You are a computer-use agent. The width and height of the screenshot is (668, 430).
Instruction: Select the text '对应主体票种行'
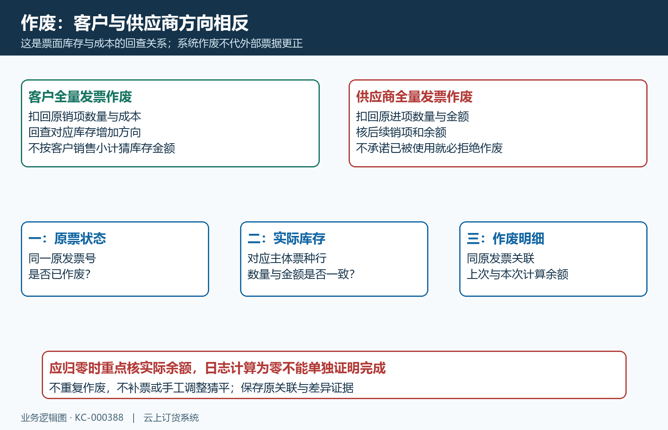tap(287, 258)
